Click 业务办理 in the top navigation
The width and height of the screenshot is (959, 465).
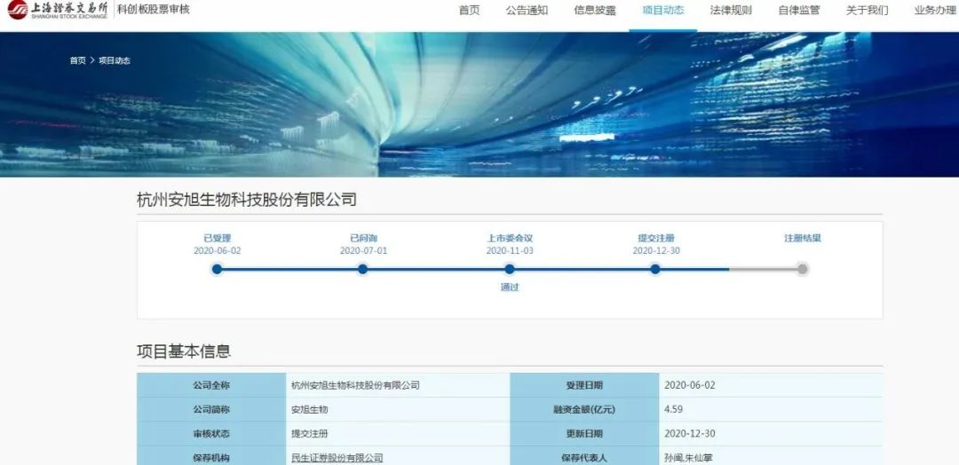tap(935, 11)
